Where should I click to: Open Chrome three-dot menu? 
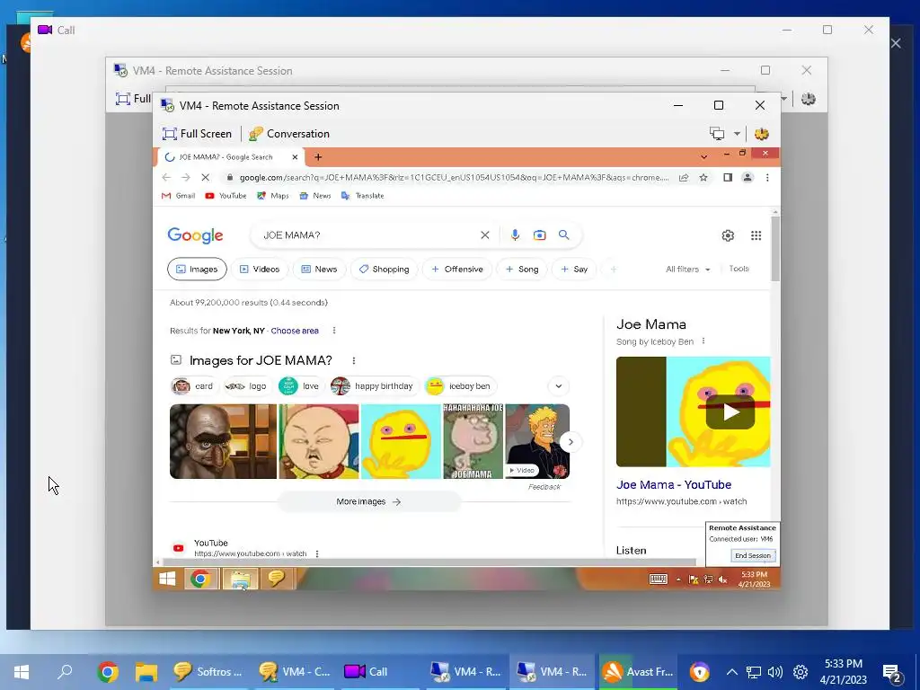click(x=767, y=177)
